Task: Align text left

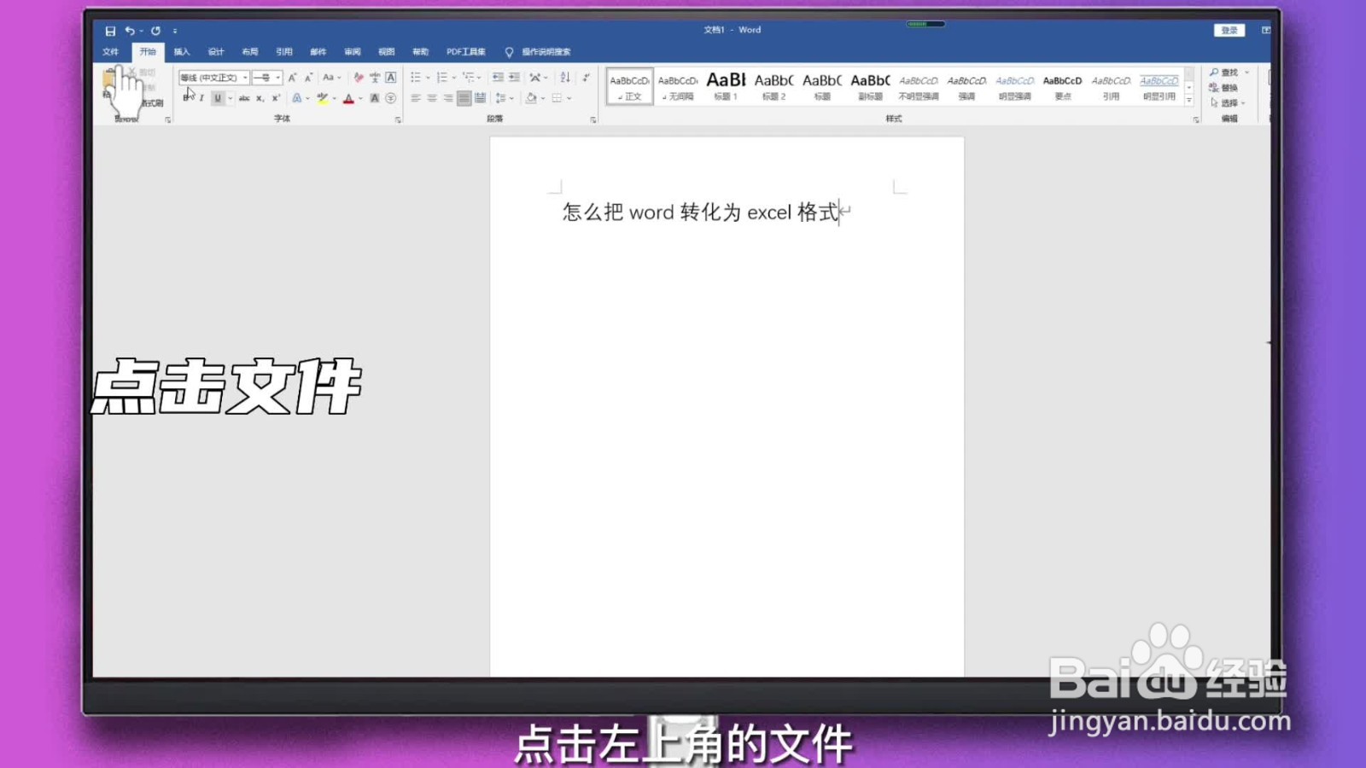Action: click(x=416, y=98)
